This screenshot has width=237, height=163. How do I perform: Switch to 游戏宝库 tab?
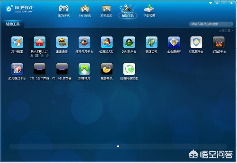[106, 11]
